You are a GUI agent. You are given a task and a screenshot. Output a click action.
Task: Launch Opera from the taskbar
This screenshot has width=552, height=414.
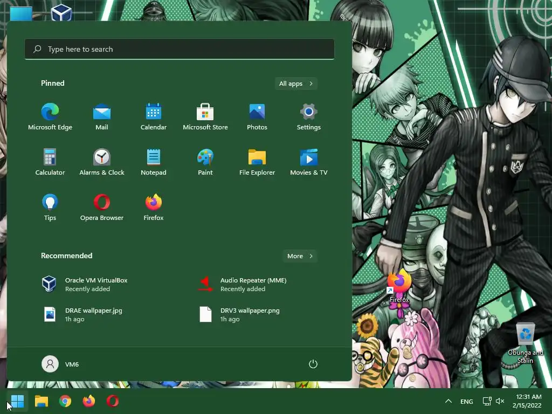[x=113, y=401]
